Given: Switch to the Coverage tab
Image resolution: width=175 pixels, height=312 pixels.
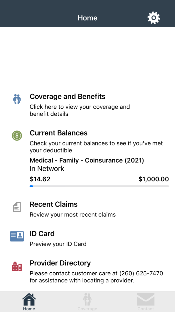Looking at the screenshot, I should [x=87, y=301].
